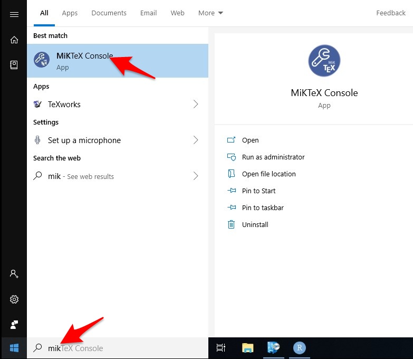The height and width of the screenshot is (359, 413).
Task: Click the TeXworks app icon
Action: tap(37, 104)
